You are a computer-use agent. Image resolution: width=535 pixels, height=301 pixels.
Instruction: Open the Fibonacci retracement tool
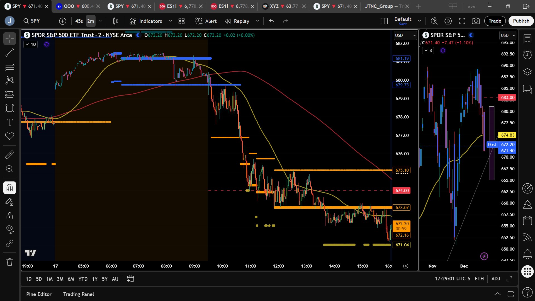[9, 66]
